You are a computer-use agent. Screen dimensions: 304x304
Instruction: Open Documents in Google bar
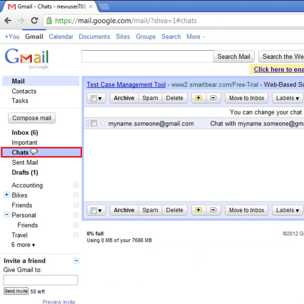94,36
